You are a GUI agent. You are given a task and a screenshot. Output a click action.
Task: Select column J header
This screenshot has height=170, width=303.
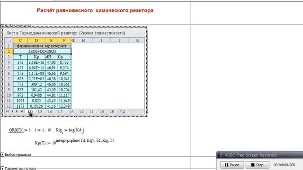[119, 40]
